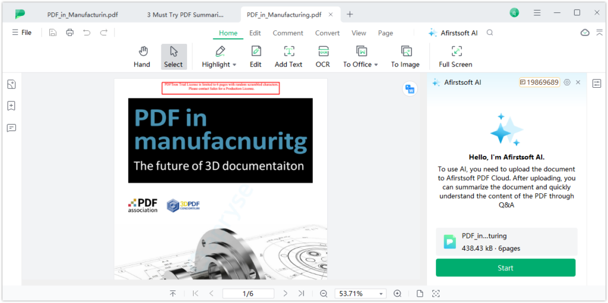Click the fit-to-screen icon in status bar
The width and height of the screenshot is (608, 303).
tap(436, 294)
